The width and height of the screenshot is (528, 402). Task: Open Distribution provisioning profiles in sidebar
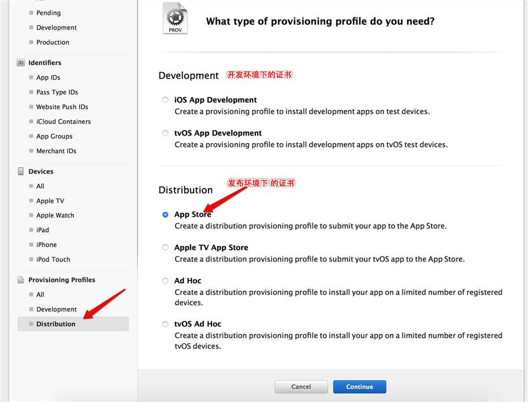click(x=73, y=324)
